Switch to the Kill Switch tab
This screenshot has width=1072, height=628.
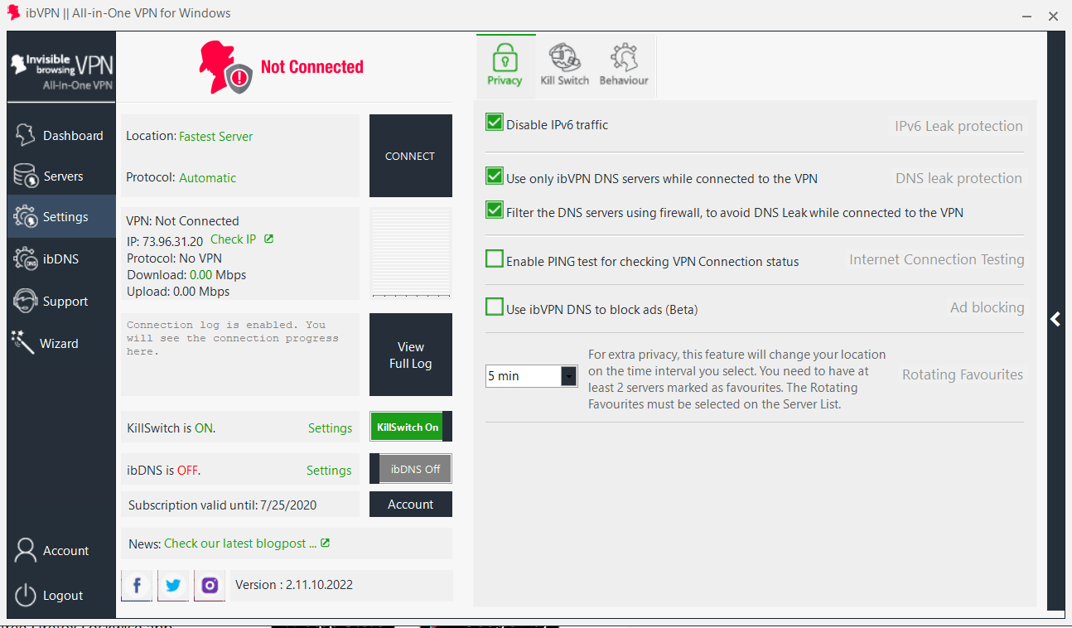564,65
